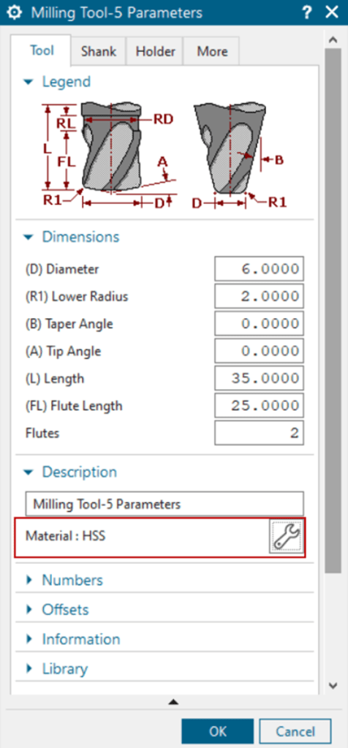The height and width of the screenshot is (748, 348).
Task: Click the collapse dialog arrow above OK
Action: coord(173,702)
